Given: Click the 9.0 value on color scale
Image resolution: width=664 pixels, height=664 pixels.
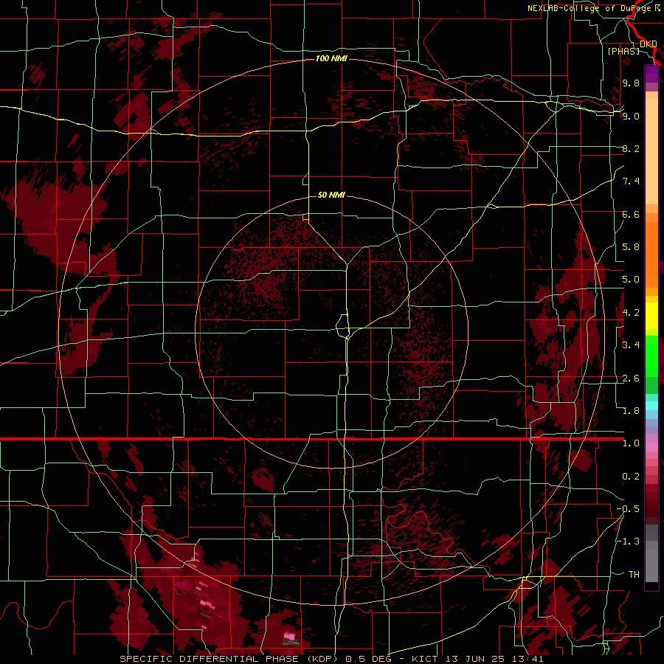Looking at the screenshot, I should (631, 116).
